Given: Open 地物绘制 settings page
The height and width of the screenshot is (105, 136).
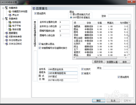Looking at the screenshot, I should (16, 22).
